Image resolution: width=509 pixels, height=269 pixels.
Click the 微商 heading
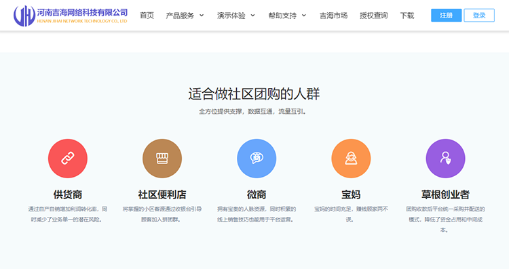(x=257, y=194)
